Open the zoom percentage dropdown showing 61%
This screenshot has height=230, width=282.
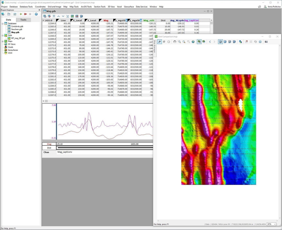275,224
